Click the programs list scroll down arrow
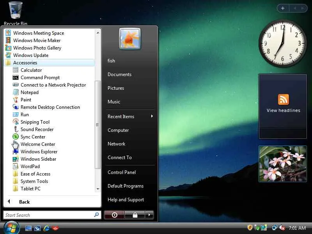 click(x=98, y=189)
